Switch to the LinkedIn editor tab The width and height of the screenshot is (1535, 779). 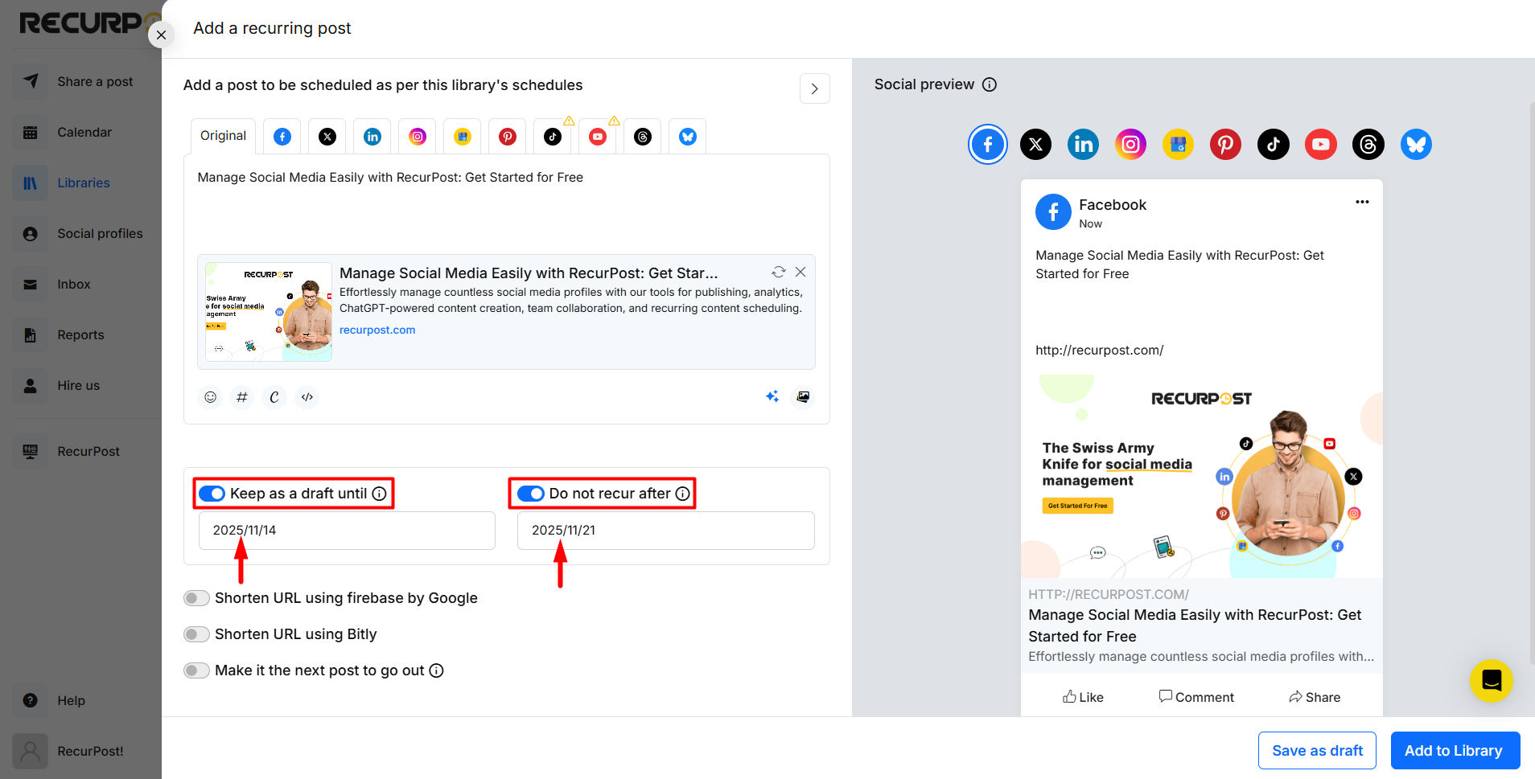372,137
